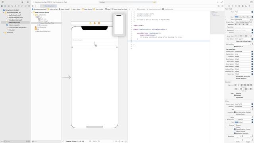This screenshot has width=254, height=143.
Task: Toggle Clears Graphics Context checkbox
Action: (x=235, y=129)
